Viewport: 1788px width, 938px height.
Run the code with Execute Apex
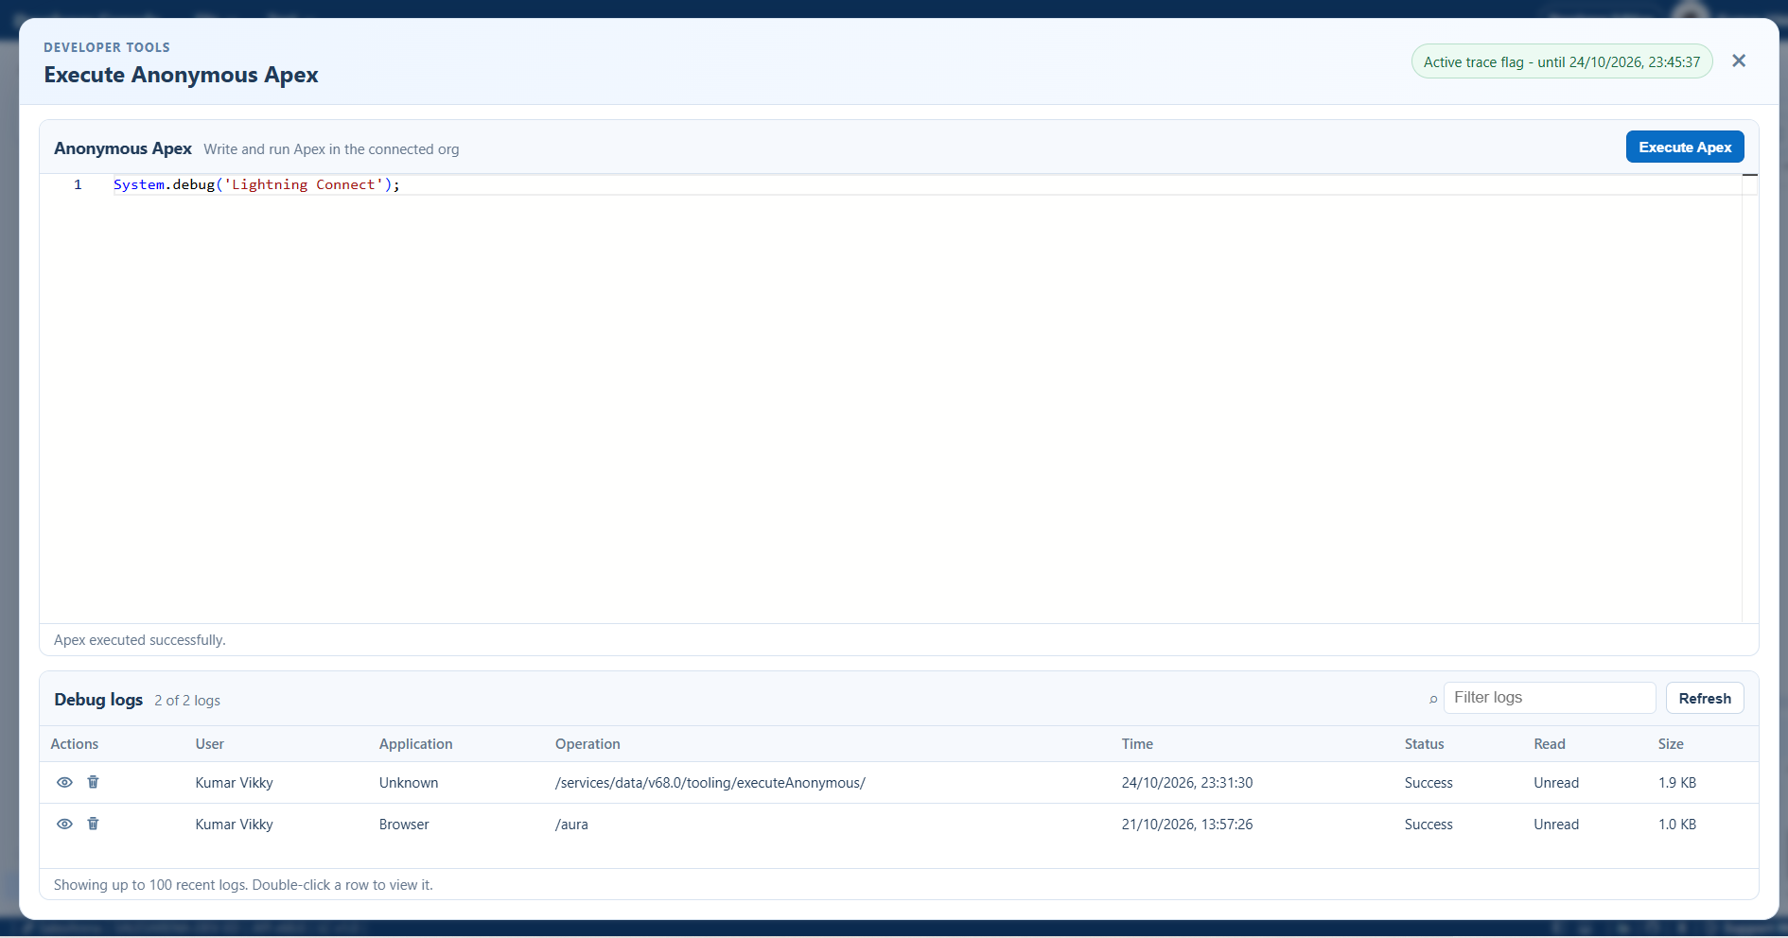(x=1685, y=147)
